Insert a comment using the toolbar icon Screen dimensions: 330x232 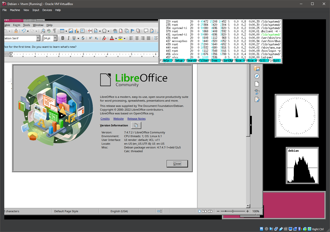(146, 31)
